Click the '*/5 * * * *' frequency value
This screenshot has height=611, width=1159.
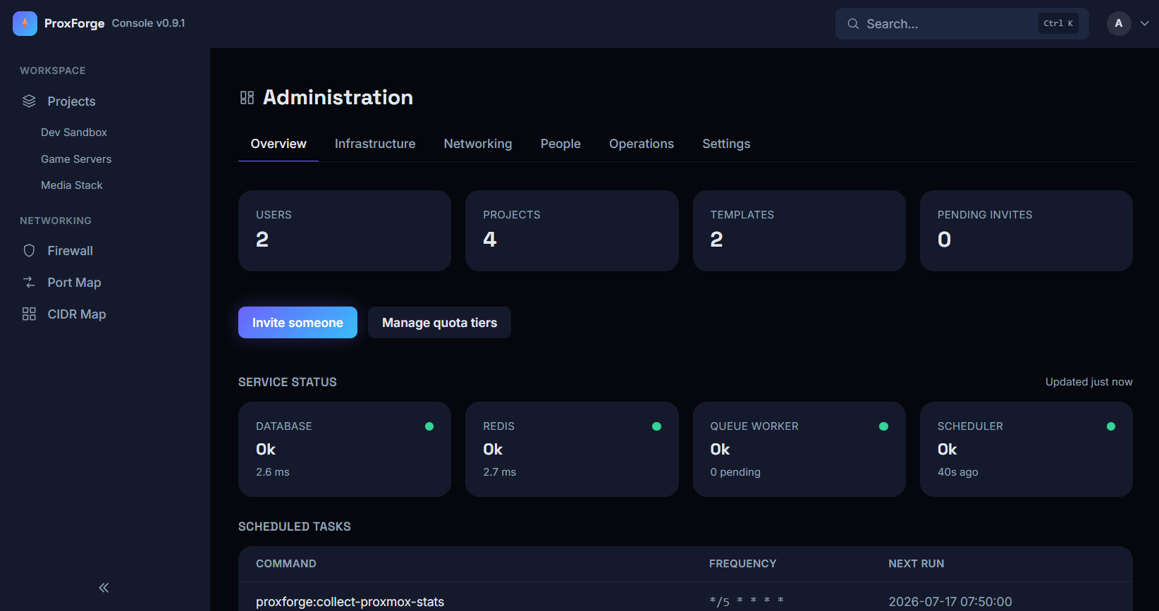coord(747,601)
